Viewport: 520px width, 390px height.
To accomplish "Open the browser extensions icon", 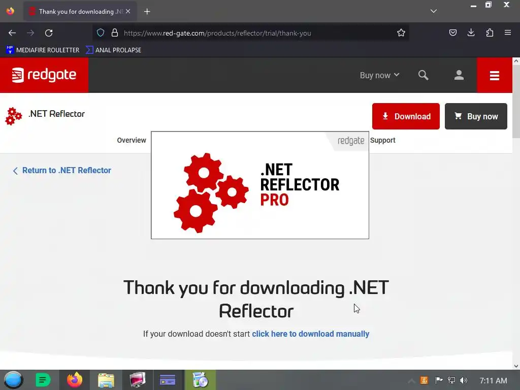I will click(490, 32).
